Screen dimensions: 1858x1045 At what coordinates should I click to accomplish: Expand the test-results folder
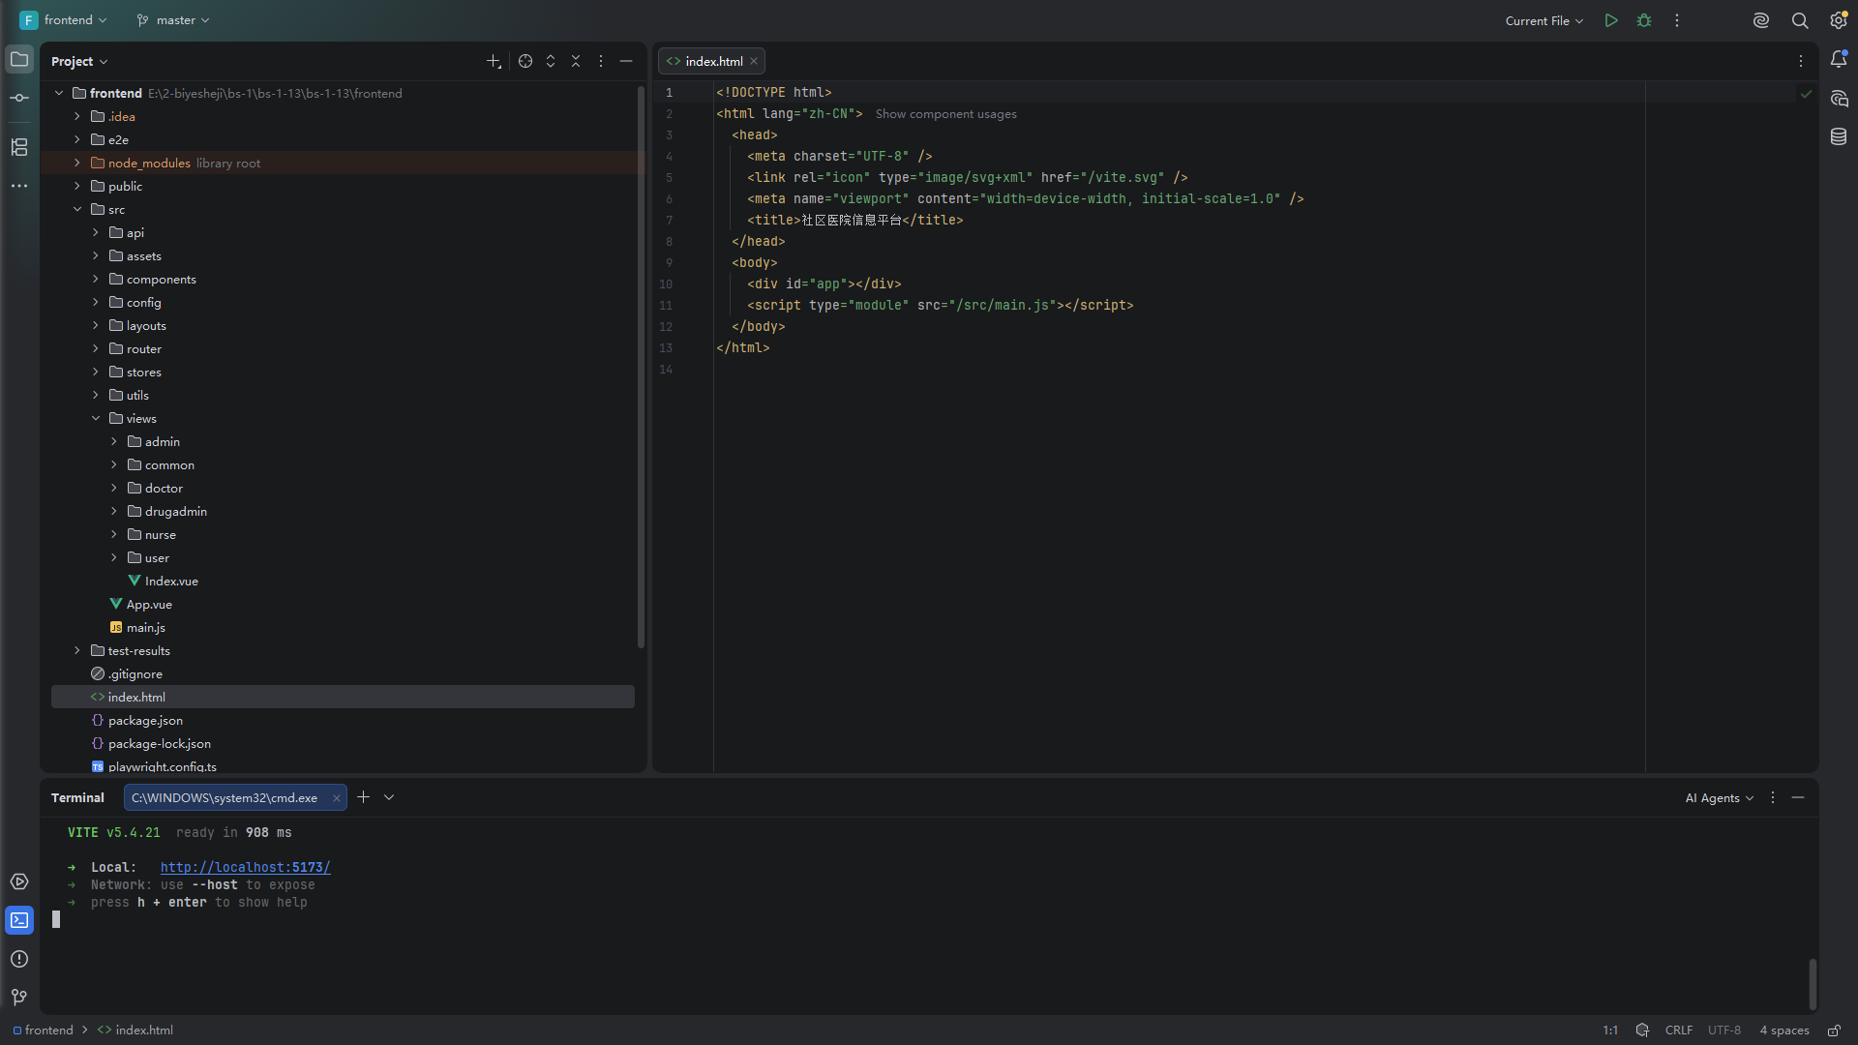pyautogui.click(x=77, y=650)
